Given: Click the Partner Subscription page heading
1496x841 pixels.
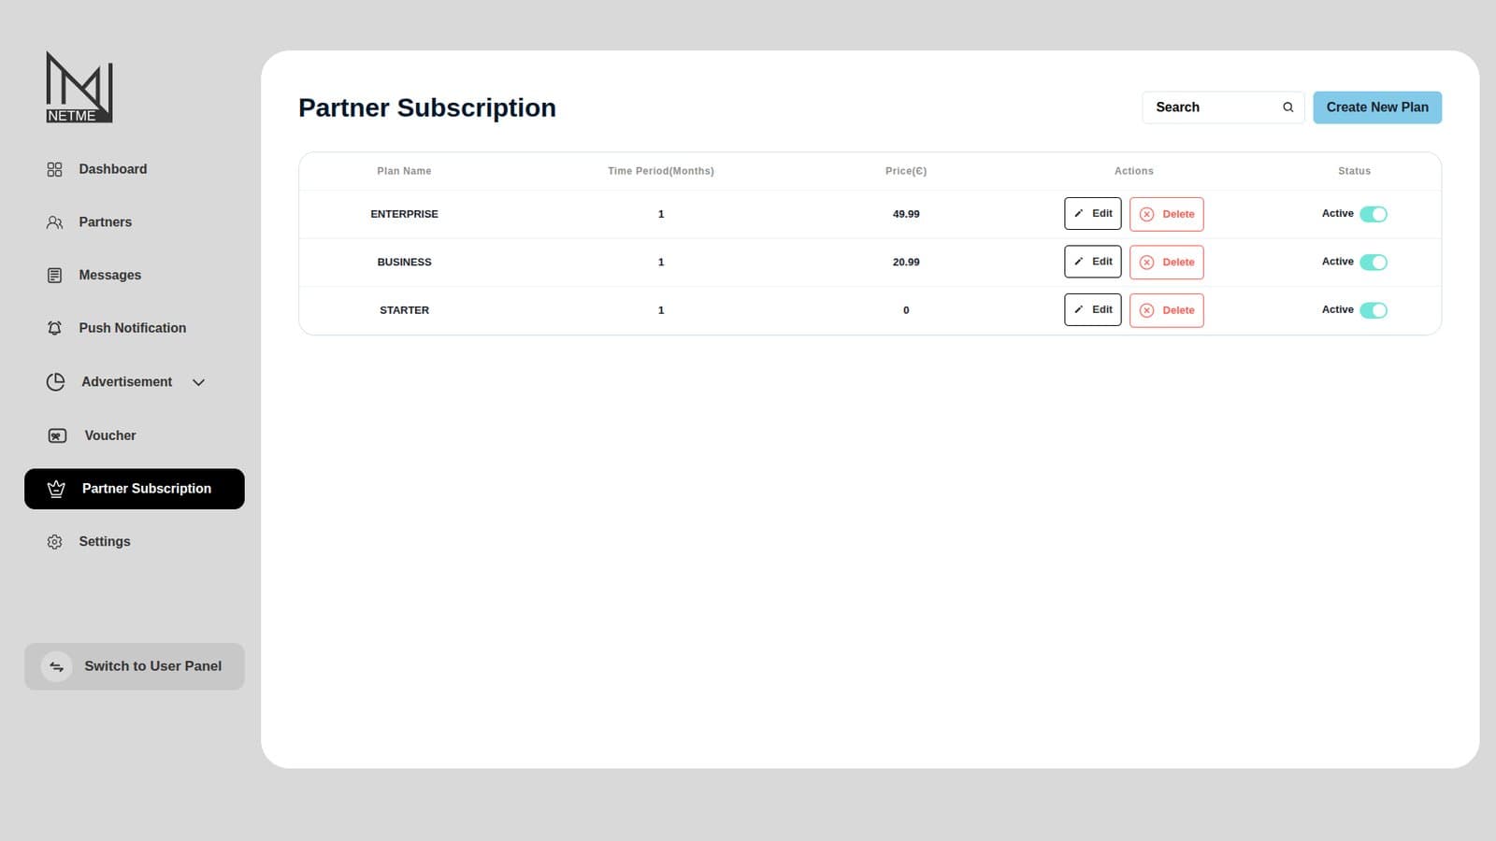Looking at the screenshot, I should [427, 108].
